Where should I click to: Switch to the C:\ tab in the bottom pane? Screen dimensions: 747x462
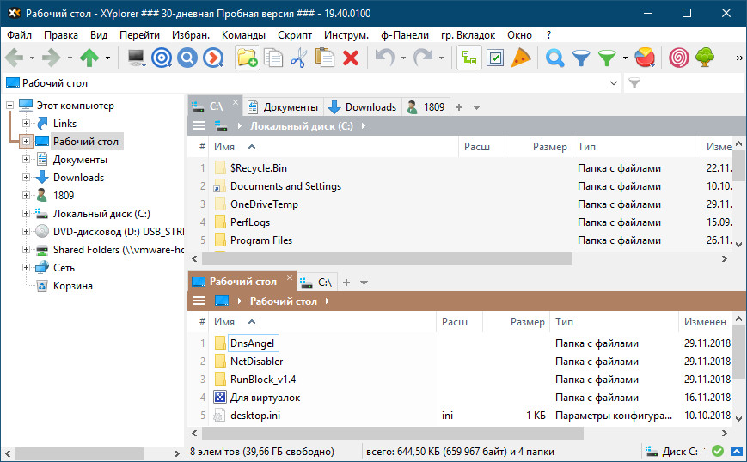click(317, 283)
